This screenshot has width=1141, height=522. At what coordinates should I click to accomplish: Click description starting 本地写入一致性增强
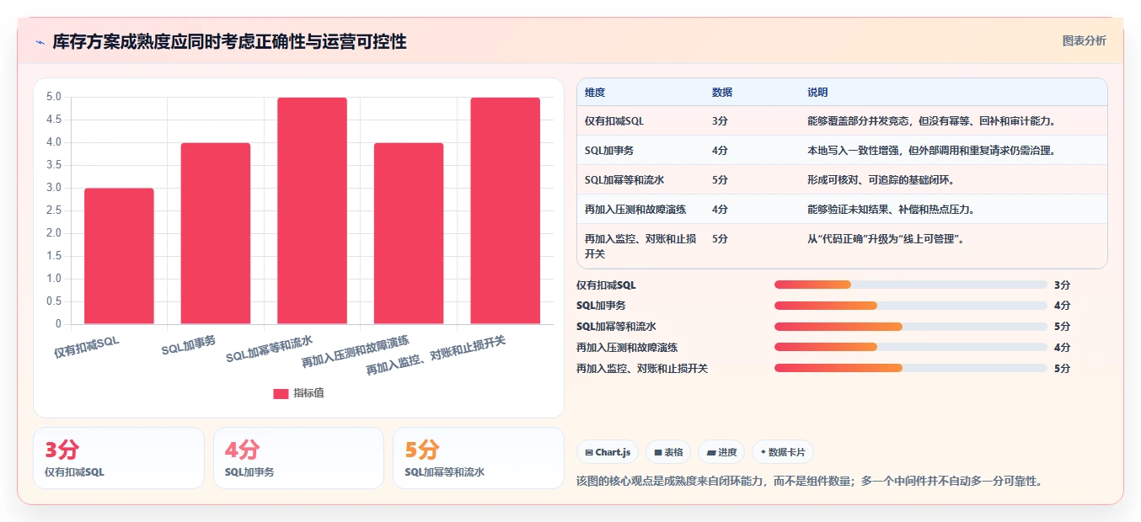[x=931, y=151]
